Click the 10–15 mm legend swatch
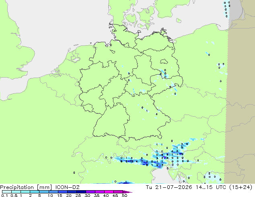Viewport: 255px width, 197px height. [53, 192]
